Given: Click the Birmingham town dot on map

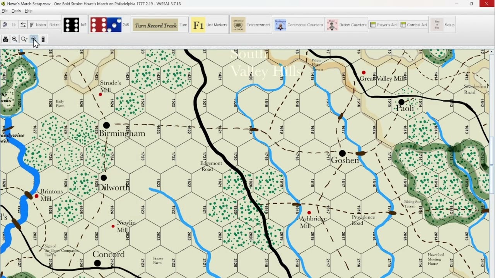Looking at the screenshot, I should pos(106,125).
